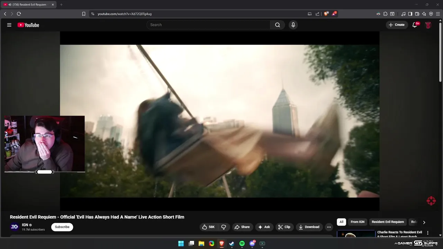This screenshot has height=249, width=443.
Task: Open Steam from taskbar
Action: 232,243
